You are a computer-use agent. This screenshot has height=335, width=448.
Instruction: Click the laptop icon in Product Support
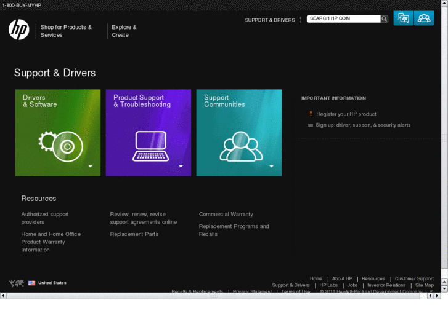tap(149, 146)
